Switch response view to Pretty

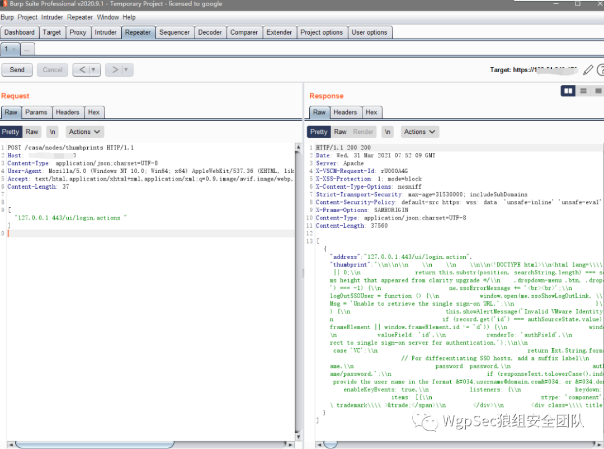[319, 132]
